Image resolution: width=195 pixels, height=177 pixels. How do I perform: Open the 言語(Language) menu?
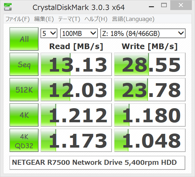[x=133, y=19]
